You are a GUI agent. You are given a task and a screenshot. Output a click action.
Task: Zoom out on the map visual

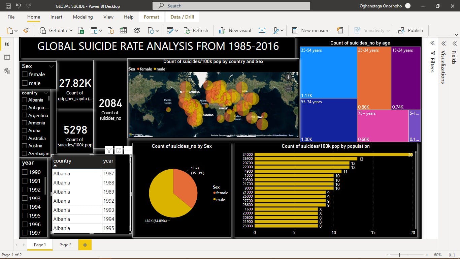coord(288,88)
